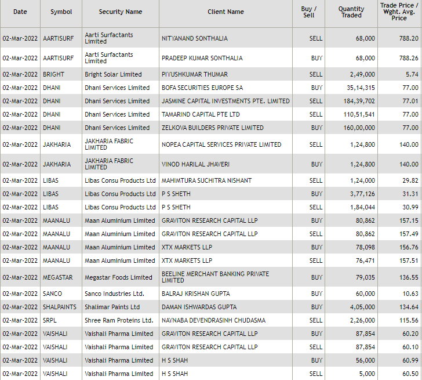Click client name NITYANAND SONTHALIA
Image resolution: width=422 pixels, height=380 pixels.
194,38
